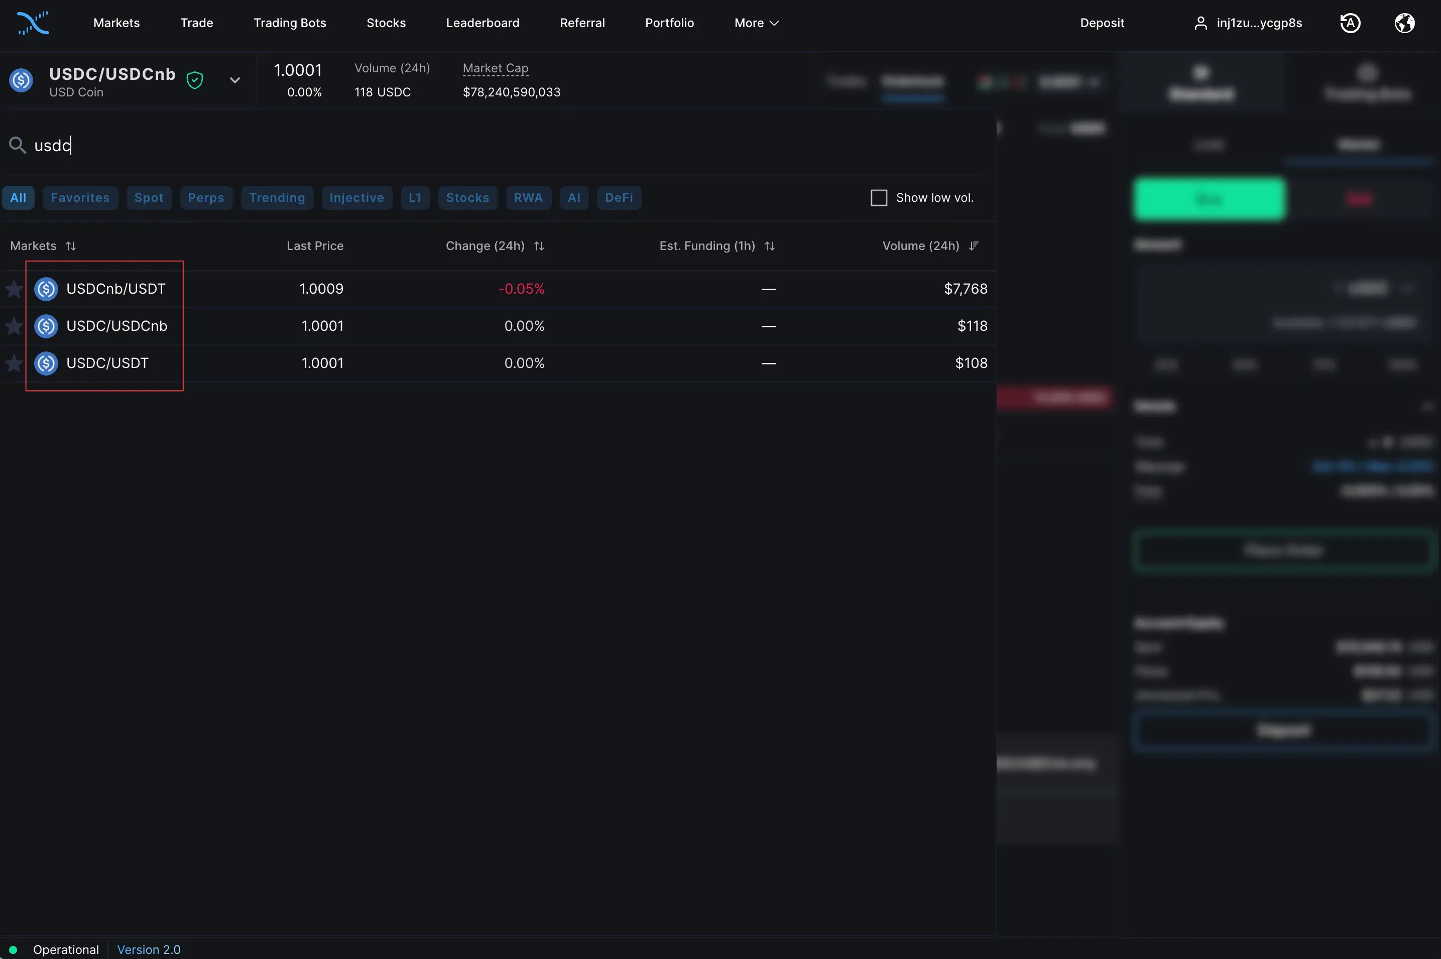Navigate to Stocks in top bar
Screen dimensions: 1441x959
pos(386,23)
